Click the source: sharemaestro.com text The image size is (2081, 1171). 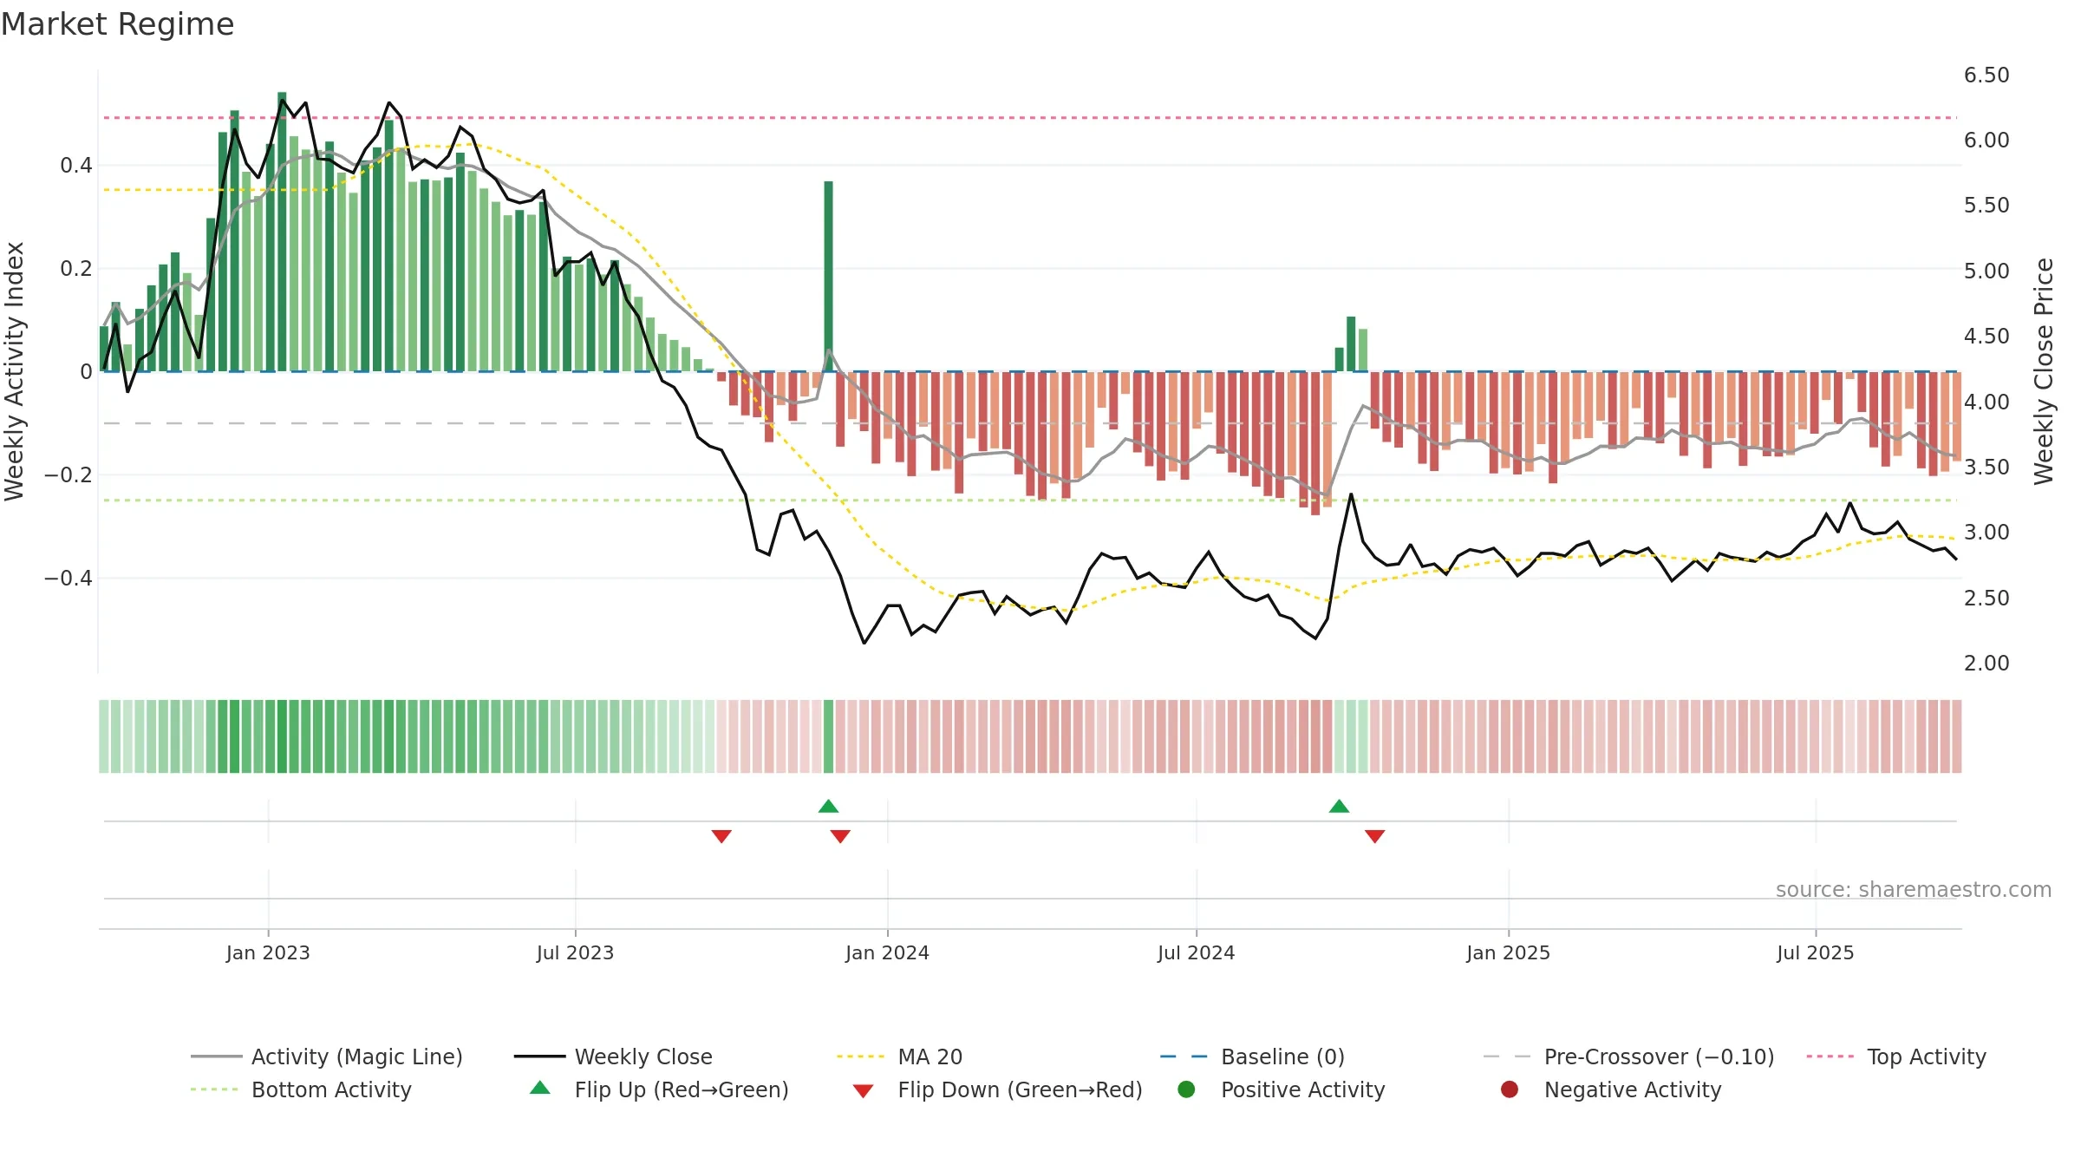1914,889
